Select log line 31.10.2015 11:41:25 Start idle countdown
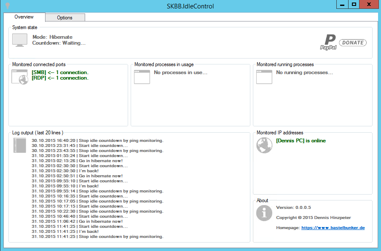The height and width of the screenshot is (251, 381). click(x=80, y=227)
